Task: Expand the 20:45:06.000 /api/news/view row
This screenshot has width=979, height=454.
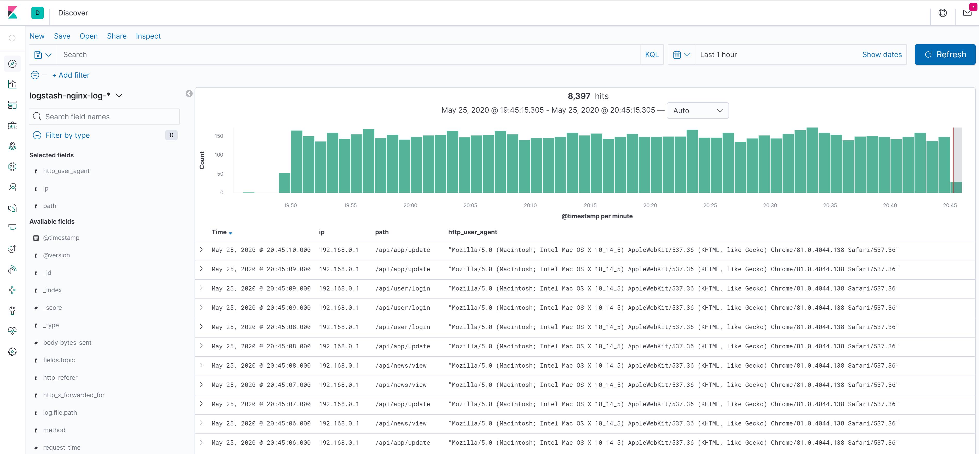Action: click(x=201, y=423)
